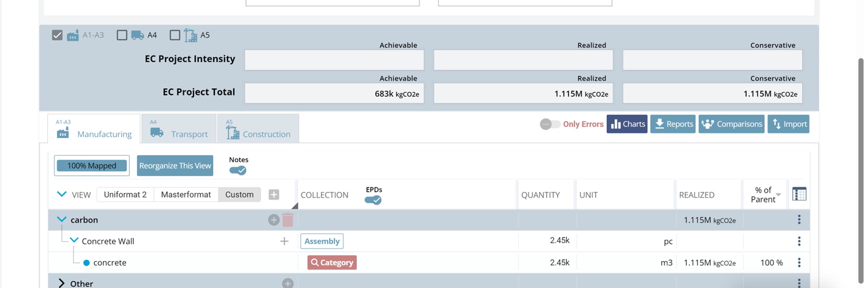This screenshot has width=864, height=288.
Task: Open column settings table icon
Action: click(x=799, y=195)
